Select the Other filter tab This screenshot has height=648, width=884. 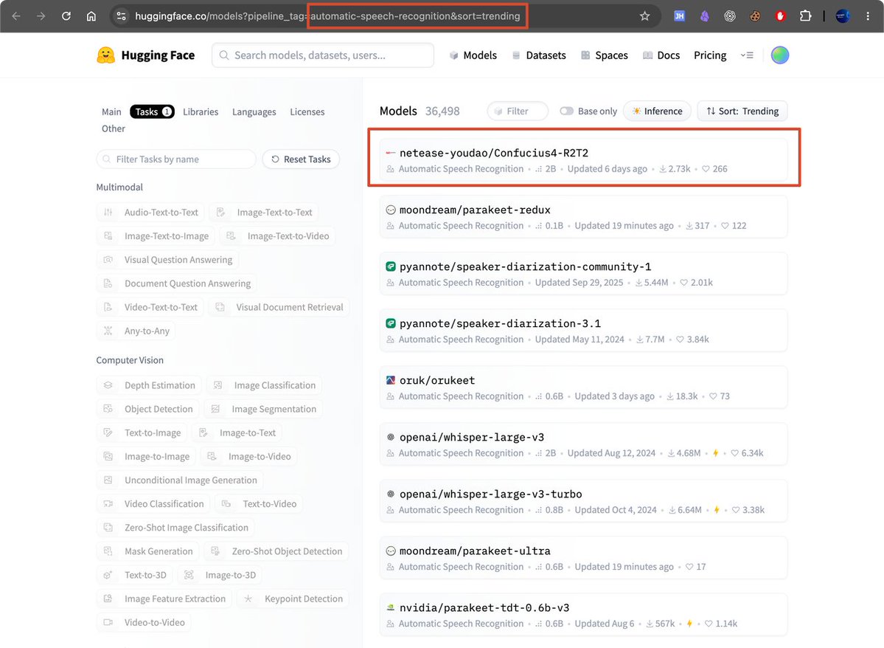pos(114,128)
